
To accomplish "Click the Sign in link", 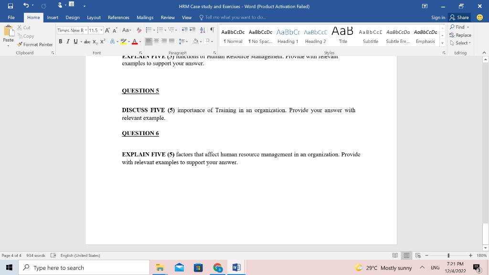I will (x=438, y=17).
